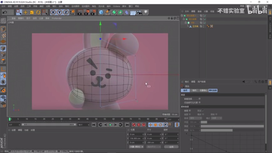Viewport: 272px width, 153px height.
Task: Toggle the Y axis lock
Action: pyautogui.click(x=59, y=12)
